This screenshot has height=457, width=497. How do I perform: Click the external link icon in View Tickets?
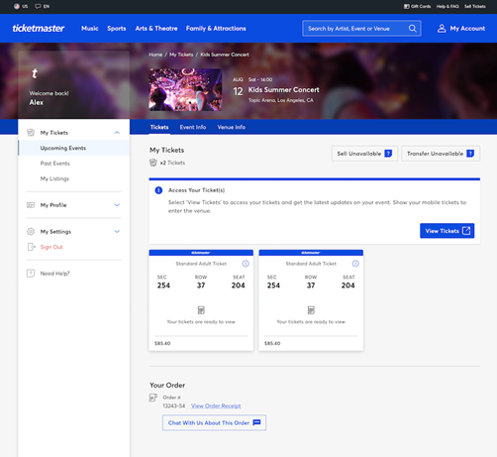pos(466,231)
